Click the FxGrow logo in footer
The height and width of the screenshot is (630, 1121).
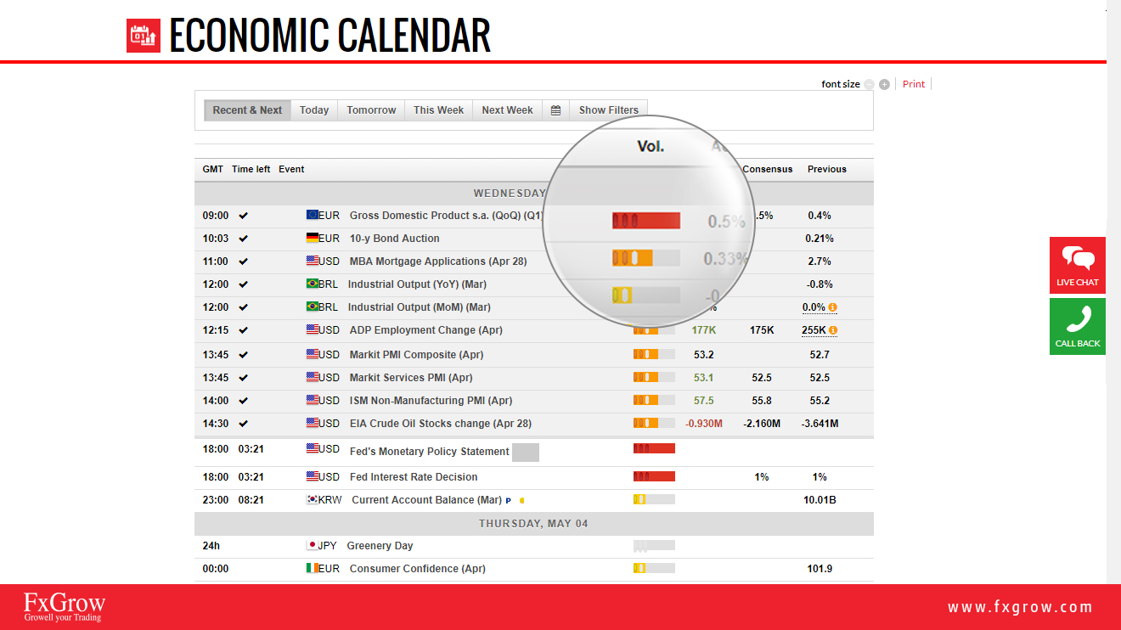[x=65, y=606]
